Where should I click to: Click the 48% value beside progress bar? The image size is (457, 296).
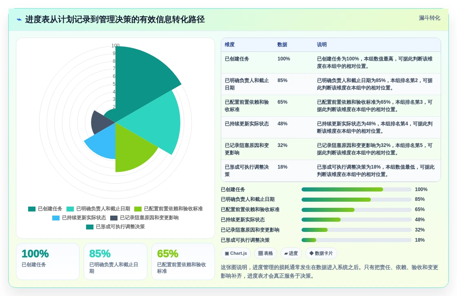click(x=420, y=220)
